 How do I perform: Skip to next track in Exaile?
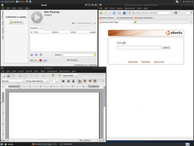(x=45, y=60)
